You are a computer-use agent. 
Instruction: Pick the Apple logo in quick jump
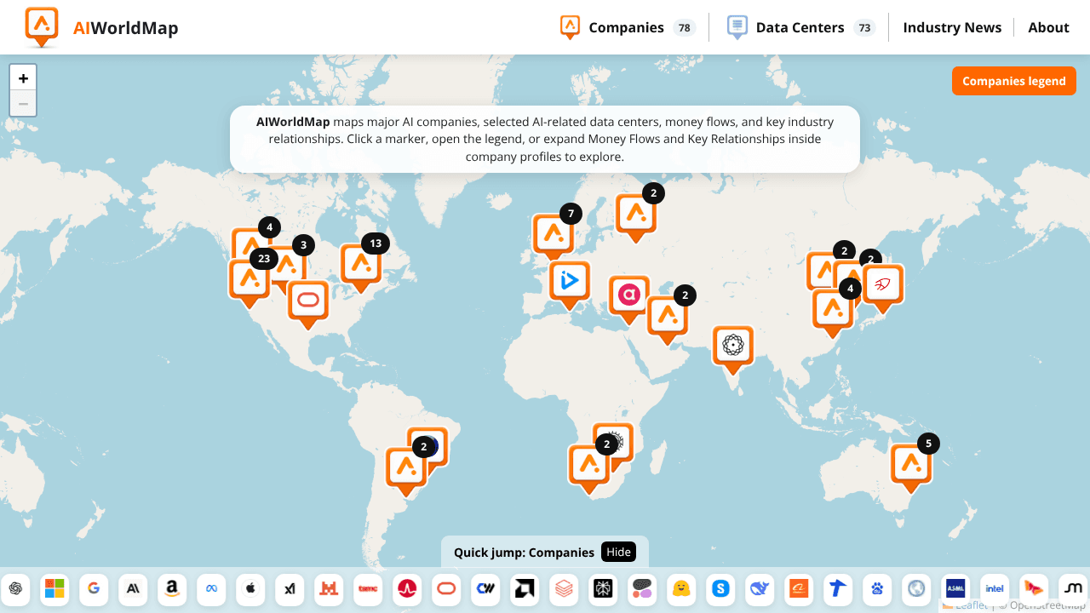[250, 588]
